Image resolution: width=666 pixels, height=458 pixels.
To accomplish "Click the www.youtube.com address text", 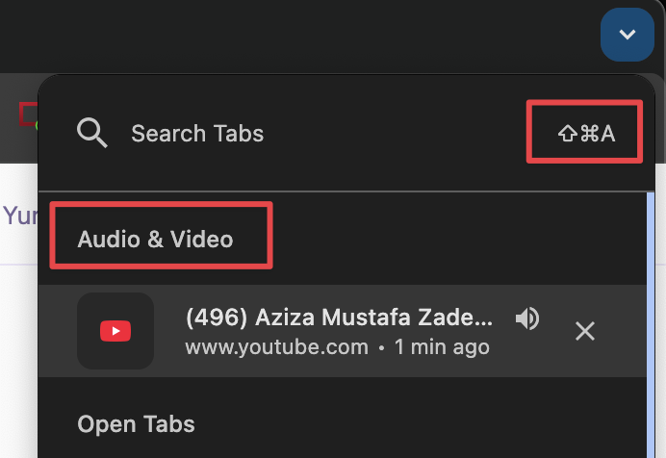I will click(x=276, y=346).
